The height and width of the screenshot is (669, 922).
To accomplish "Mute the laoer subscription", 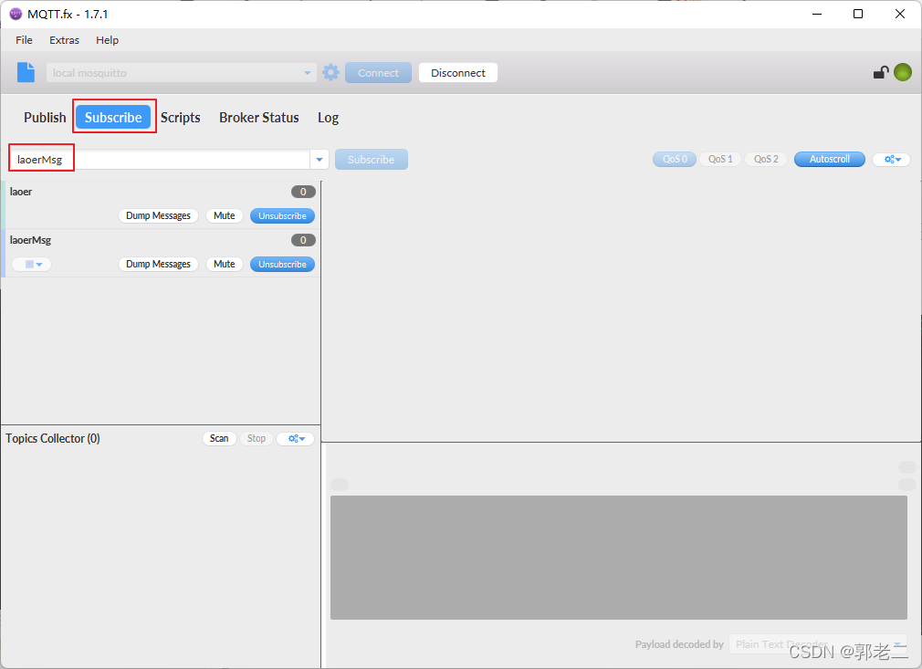I will point(224,215).
